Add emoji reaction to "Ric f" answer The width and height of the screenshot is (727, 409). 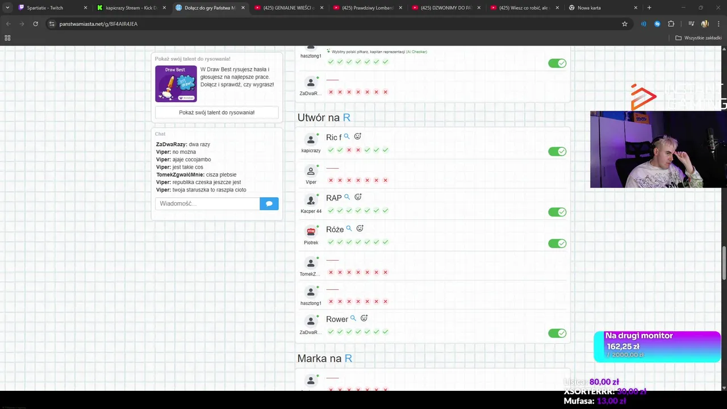(x=358, y=136)
